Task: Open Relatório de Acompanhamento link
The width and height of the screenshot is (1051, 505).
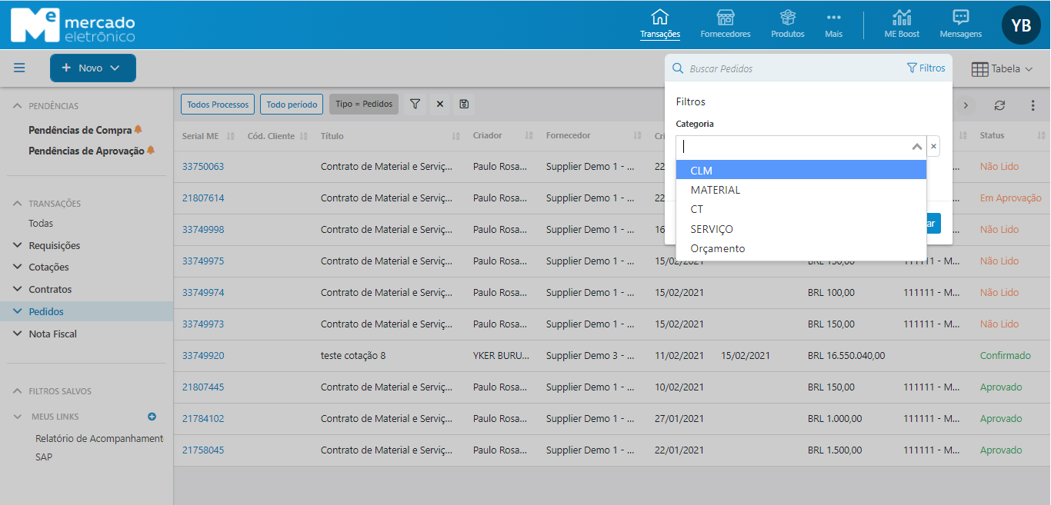Action: 99,439
